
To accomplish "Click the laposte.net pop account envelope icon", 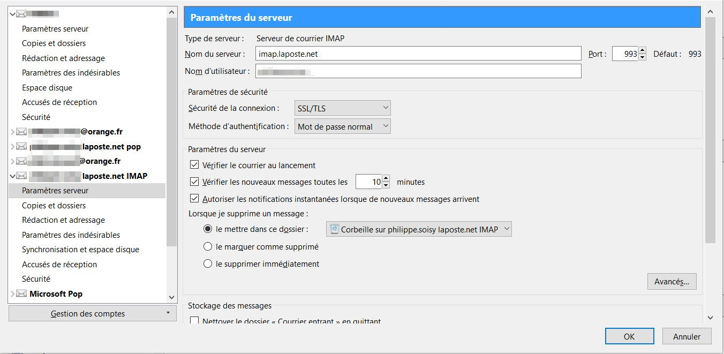I will click(21, 146).
